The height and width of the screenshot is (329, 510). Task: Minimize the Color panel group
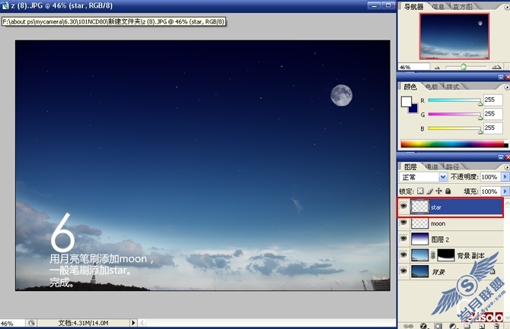501,77
